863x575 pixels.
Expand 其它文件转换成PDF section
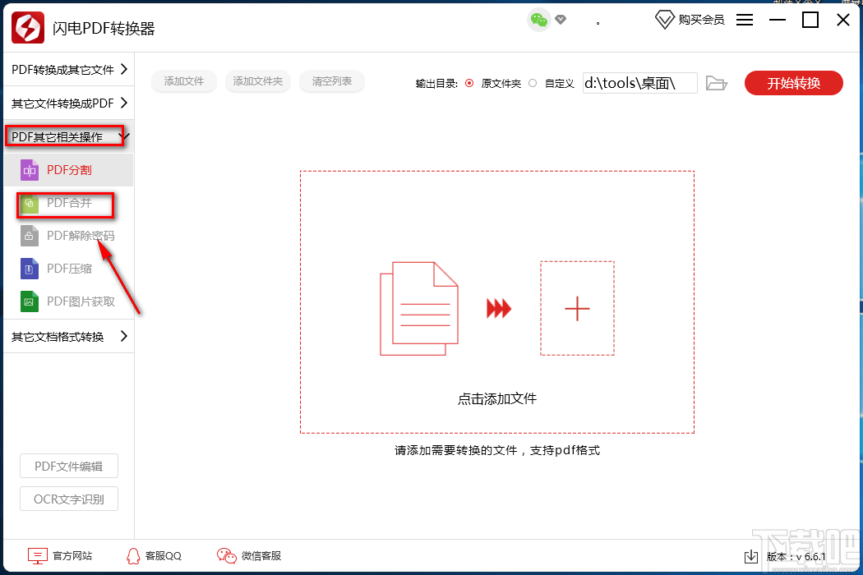point(64,102)
